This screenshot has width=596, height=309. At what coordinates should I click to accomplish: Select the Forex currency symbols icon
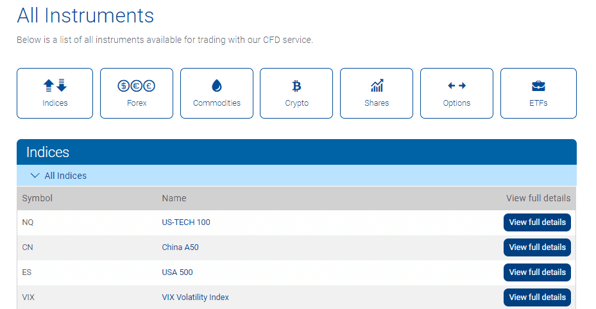[x=136, y=86]
